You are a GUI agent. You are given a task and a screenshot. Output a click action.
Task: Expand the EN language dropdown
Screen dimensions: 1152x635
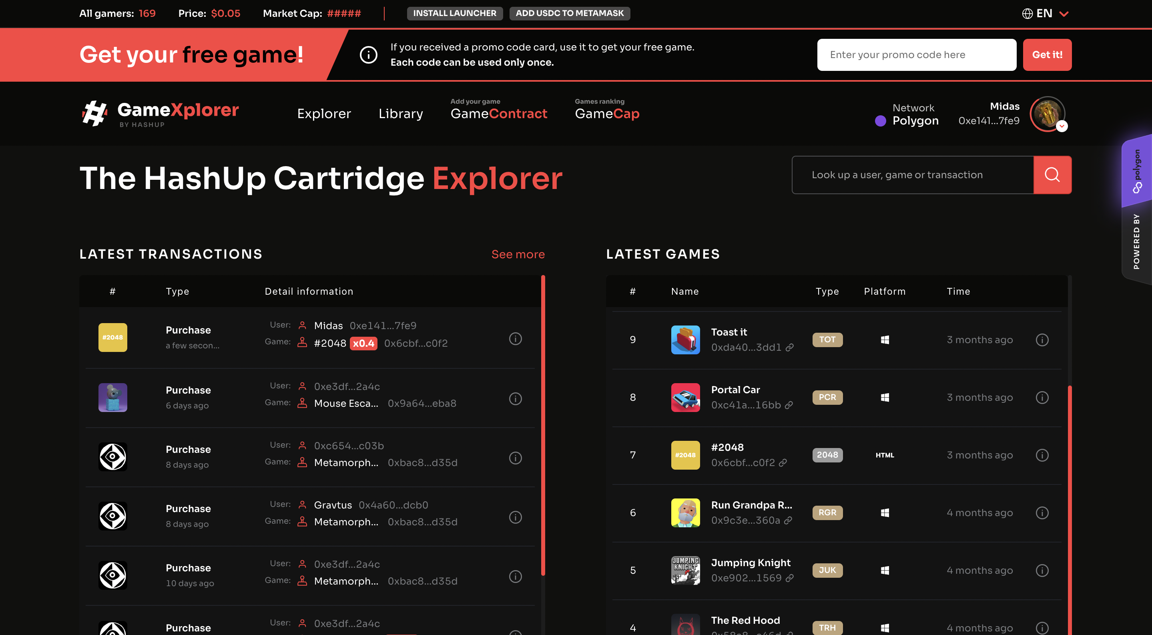(x=1045, y=14)
